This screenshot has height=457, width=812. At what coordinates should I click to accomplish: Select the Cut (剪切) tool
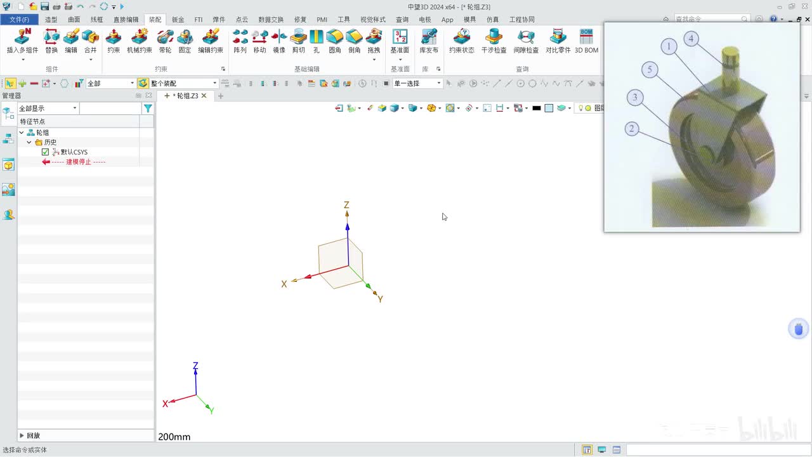[298, 41]
